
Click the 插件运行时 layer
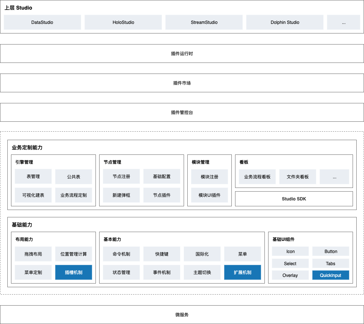182,53
